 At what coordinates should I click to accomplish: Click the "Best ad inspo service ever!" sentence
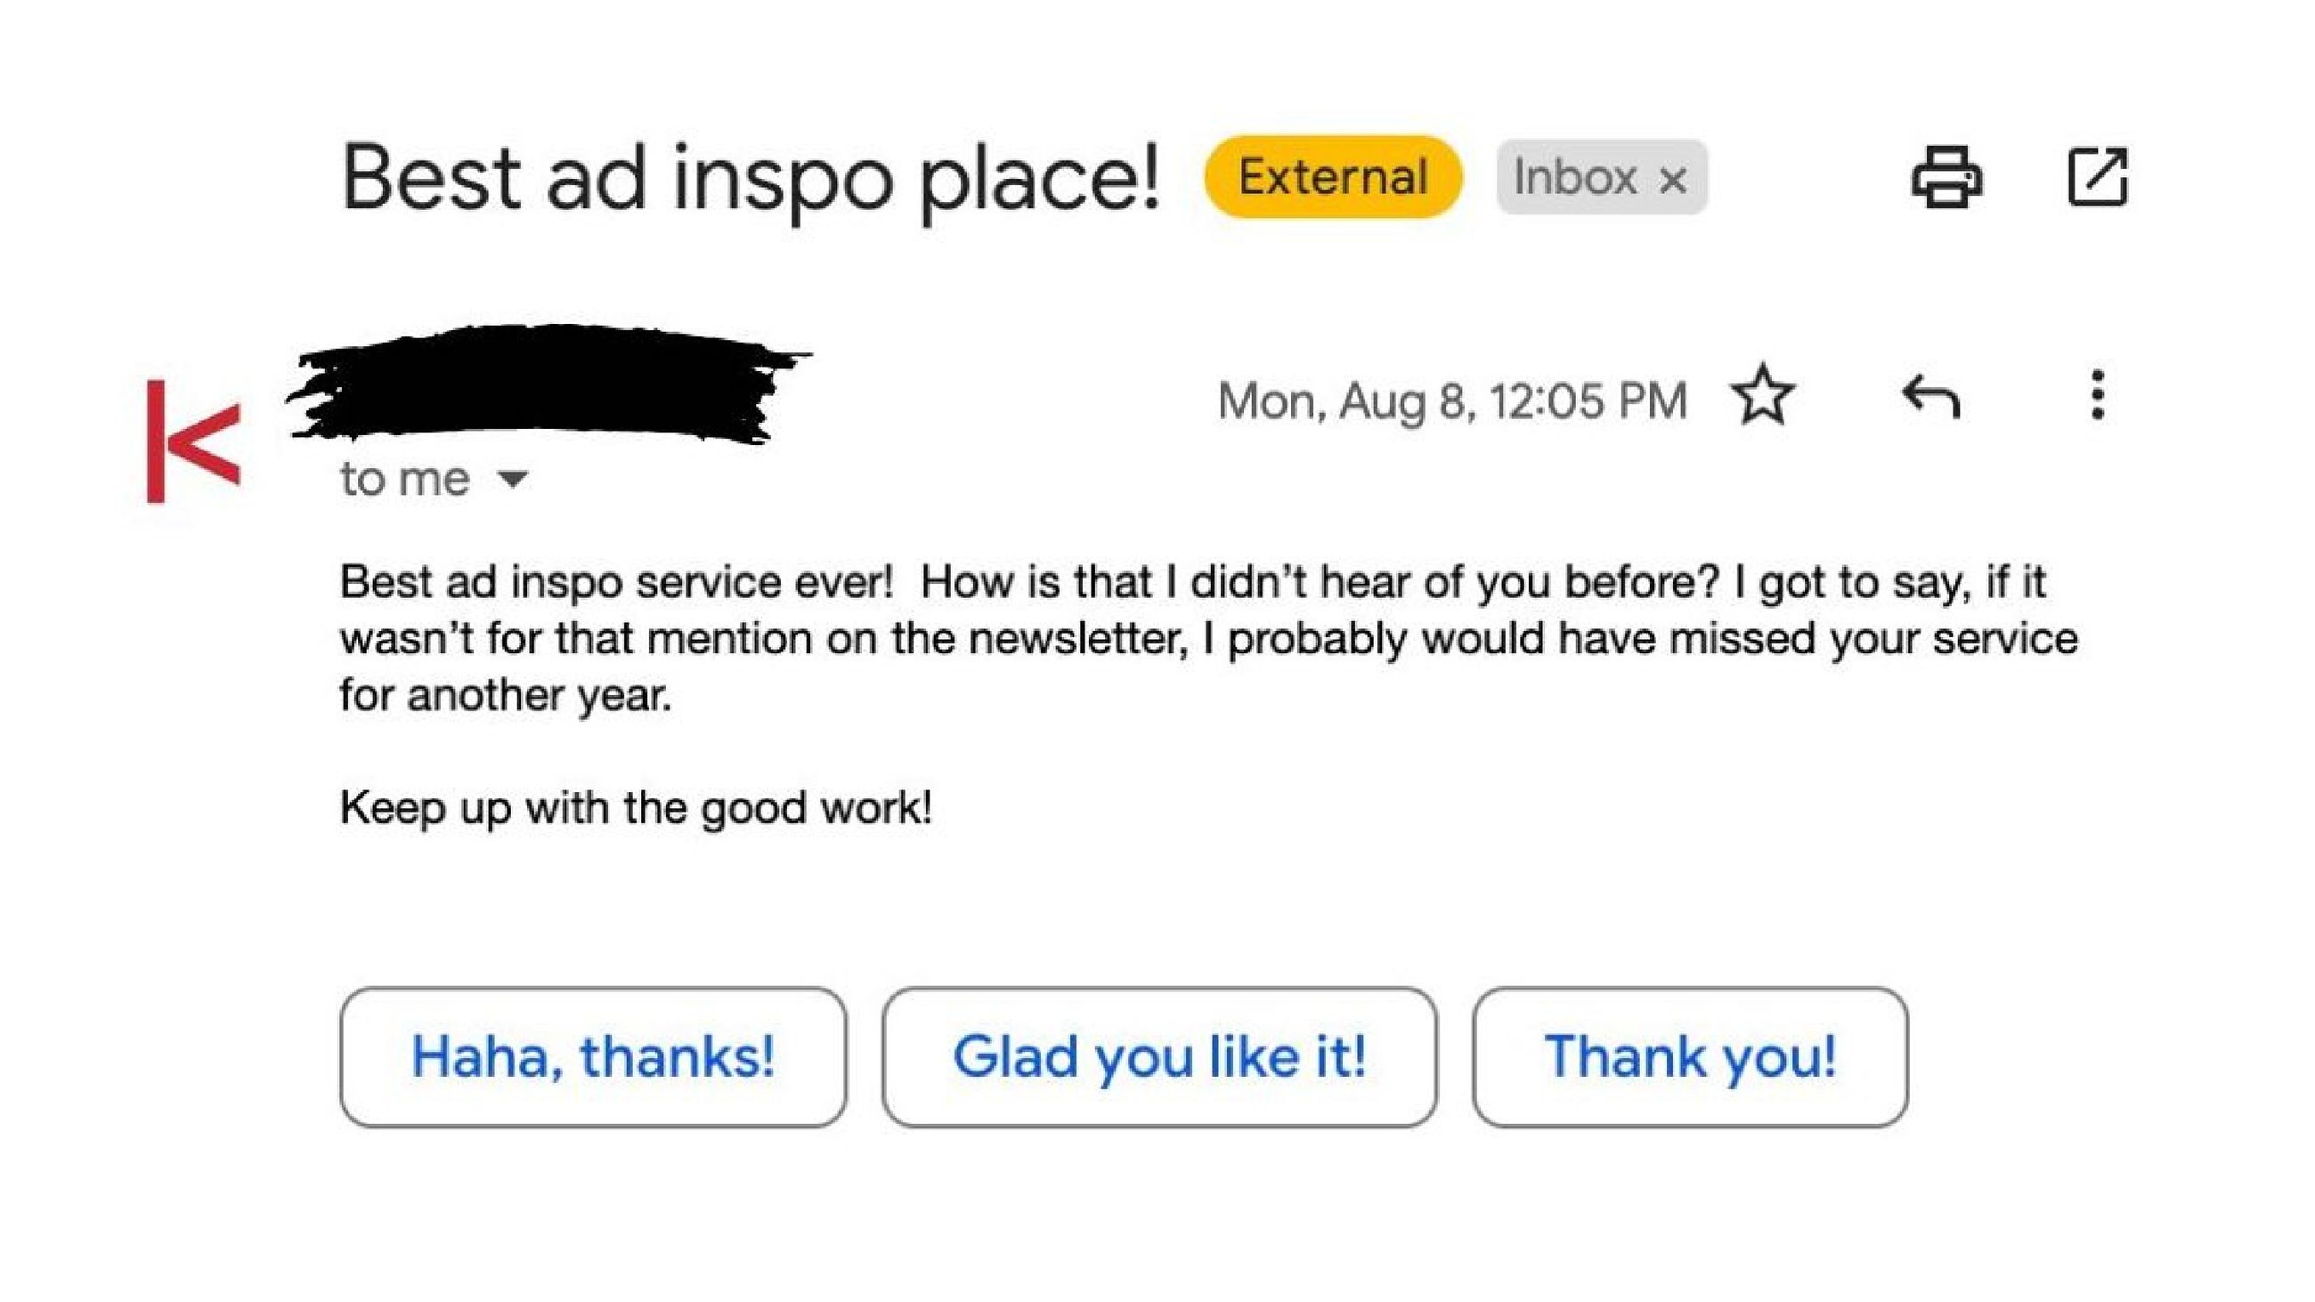tap(616, 582)
